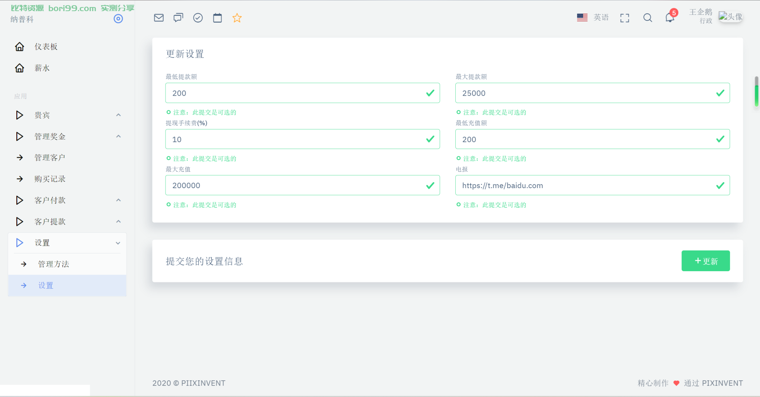Expand the 客户付款 menu chevron

click(x=118, y=200)
